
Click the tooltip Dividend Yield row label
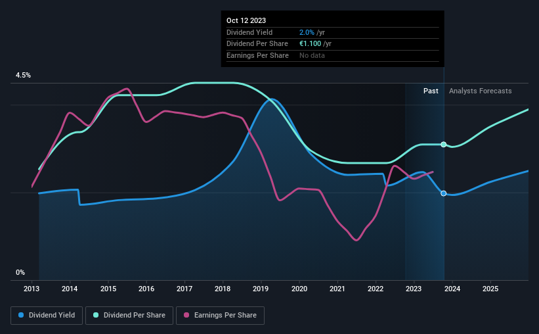(x=249, y=32)
